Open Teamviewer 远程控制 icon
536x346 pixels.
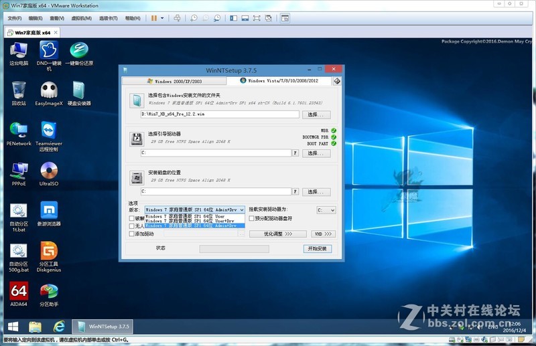coord(49,137)
